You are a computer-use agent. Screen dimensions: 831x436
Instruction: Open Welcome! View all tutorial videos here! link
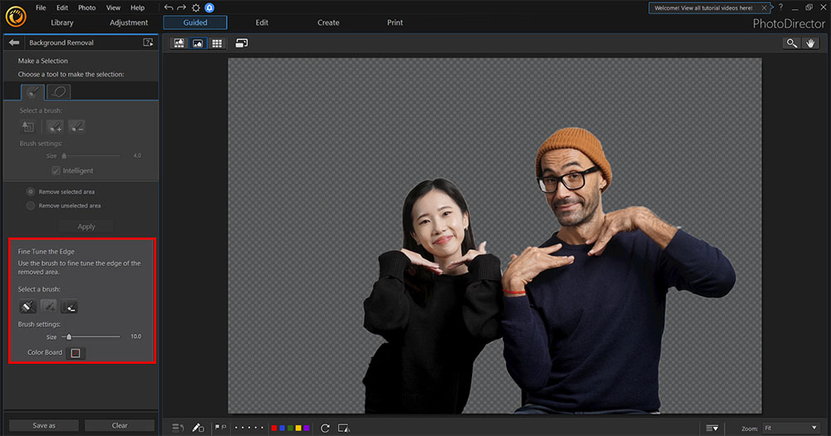tap(703, 8)
